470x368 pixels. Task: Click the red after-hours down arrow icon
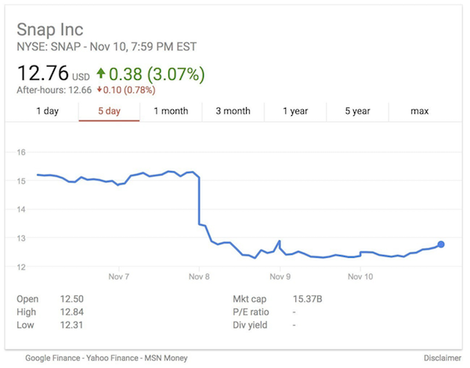(100, 90)
